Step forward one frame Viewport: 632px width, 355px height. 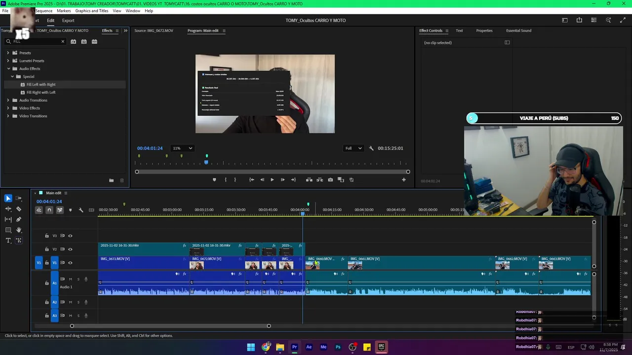[282, 180]
